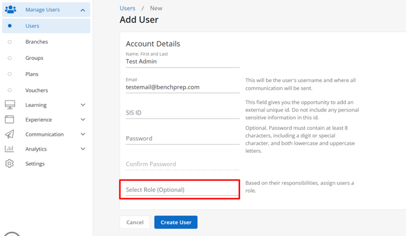
Task: Open Branches in the sidebar
Action: [x=37, y=42]
